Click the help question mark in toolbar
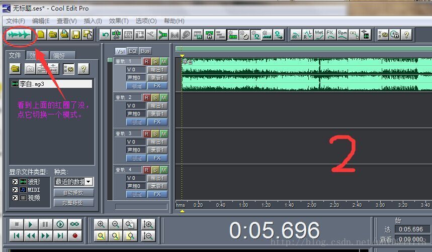Image resolution: width=432 pixels, height=252 pixels. click(406, 35)
